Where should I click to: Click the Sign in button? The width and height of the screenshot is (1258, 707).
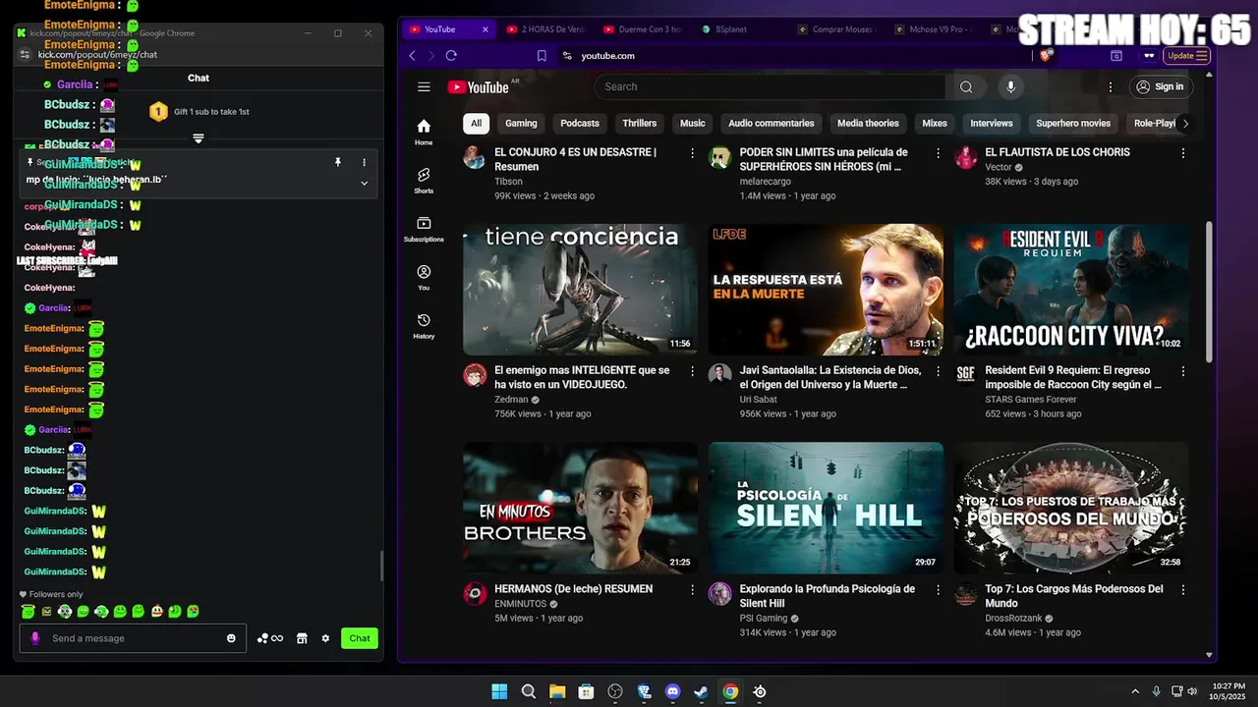tap(1160, 86)
